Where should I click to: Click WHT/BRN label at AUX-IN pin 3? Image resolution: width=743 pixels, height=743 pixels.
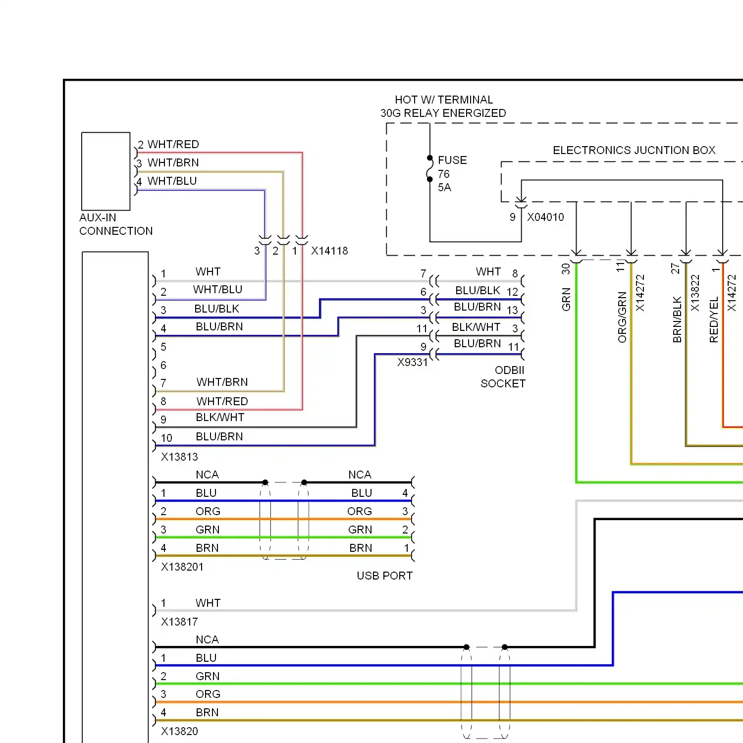pyautogui.click(x=173, y=162)
